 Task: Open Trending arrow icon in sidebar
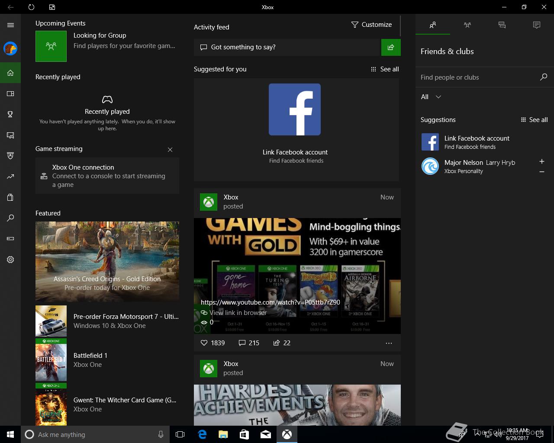[10, 177]
